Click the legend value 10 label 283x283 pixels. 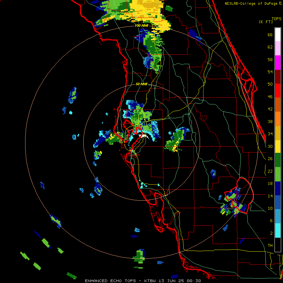tap(270, 208)
